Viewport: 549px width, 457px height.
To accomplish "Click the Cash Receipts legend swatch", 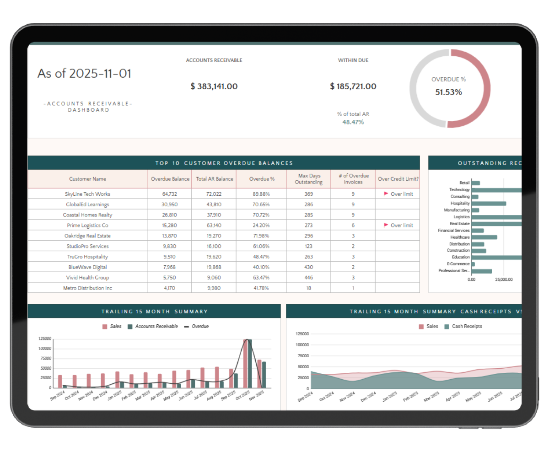I will pyautogui.click(x=447, y=327).
